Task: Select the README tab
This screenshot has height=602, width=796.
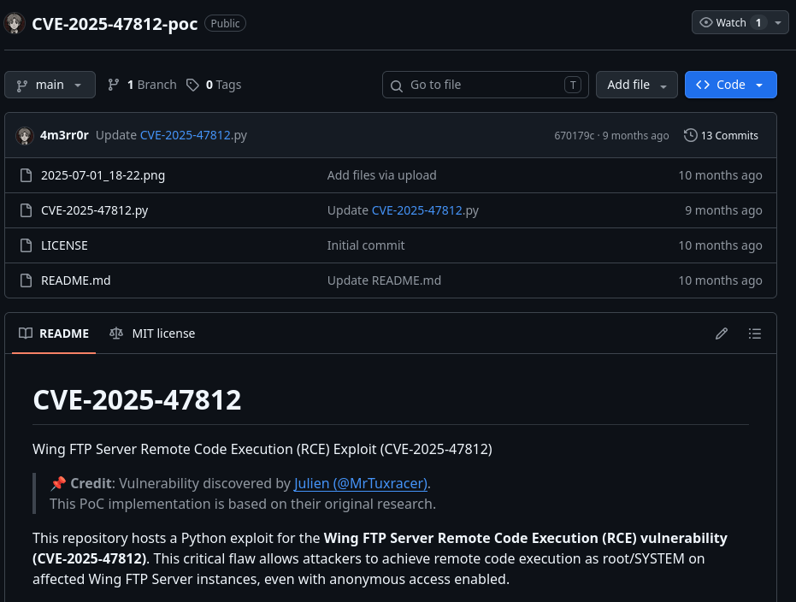Action: pos(55,333)
